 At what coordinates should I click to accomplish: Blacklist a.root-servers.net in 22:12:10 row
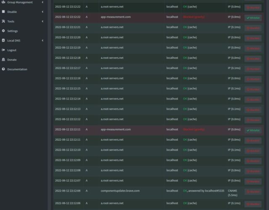253,151
